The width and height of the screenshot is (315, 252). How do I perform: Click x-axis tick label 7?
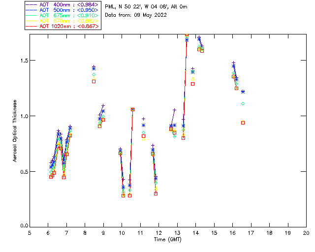[x=66, y=233]
